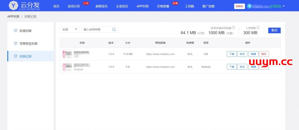Open the Android app thumbnail

(67, 67)
